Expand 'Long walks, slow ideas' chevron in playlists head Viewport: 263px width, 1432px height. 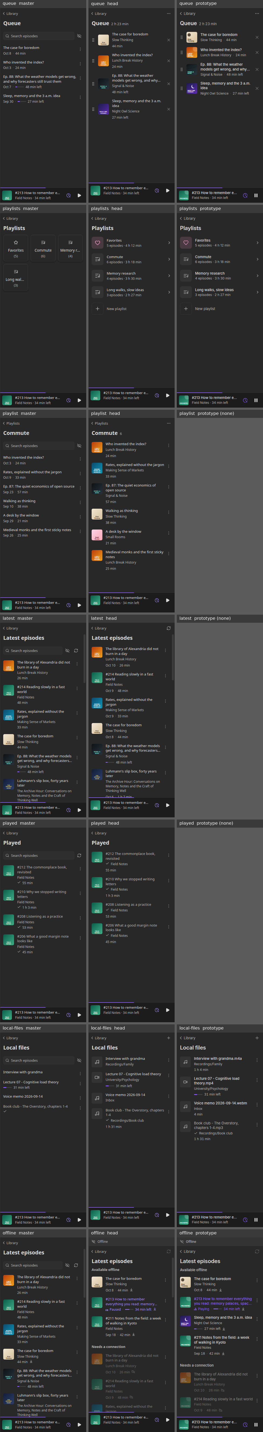pyautogui.click(x=169, y=292)
